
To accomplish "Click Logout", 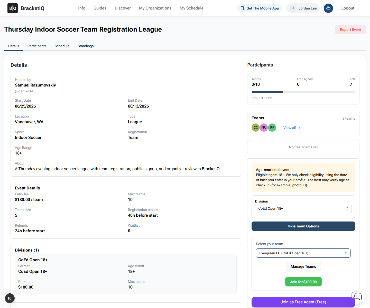I will 348,8.
